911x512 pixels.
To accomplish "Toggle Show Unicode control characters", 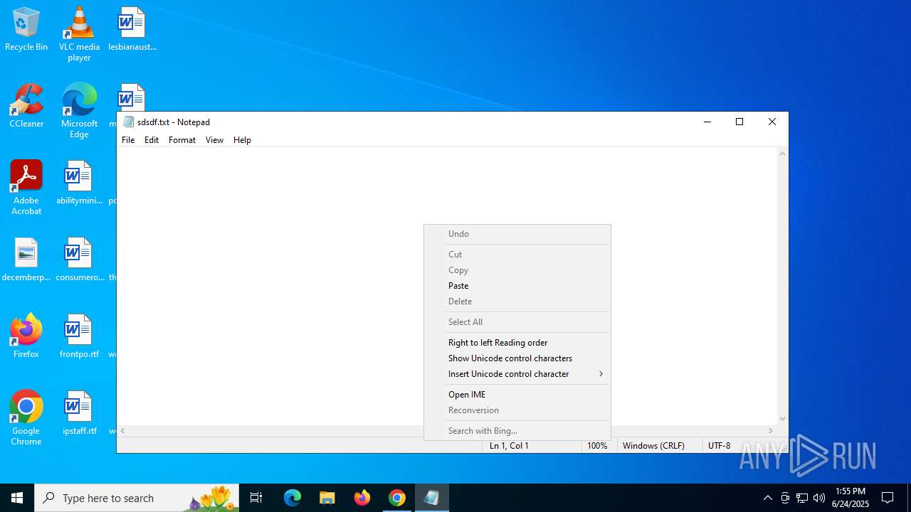I will coord(517,358).
